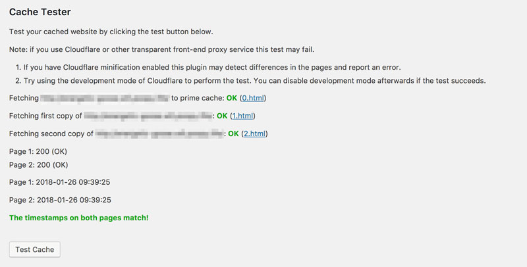Click the Page 2: 200 (OK) status

click(x=39, y=164)
